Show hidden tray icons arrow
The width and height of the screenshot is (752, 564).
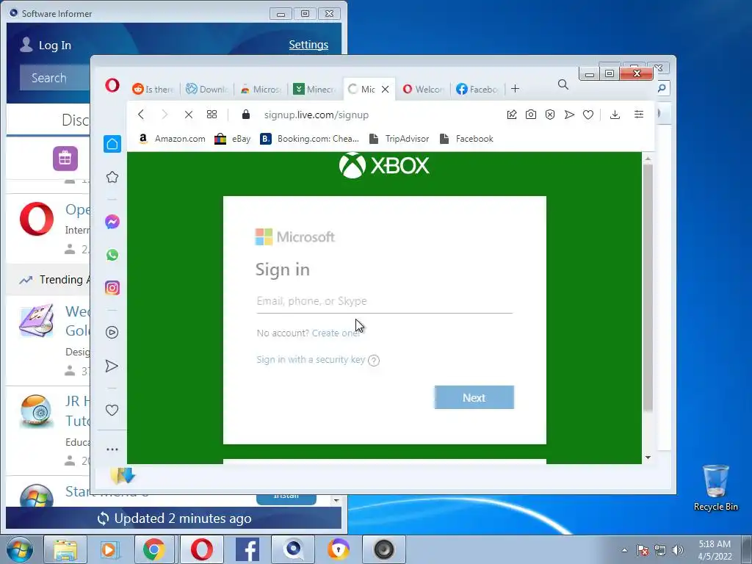pyautogui.click(x=624, y=550)
